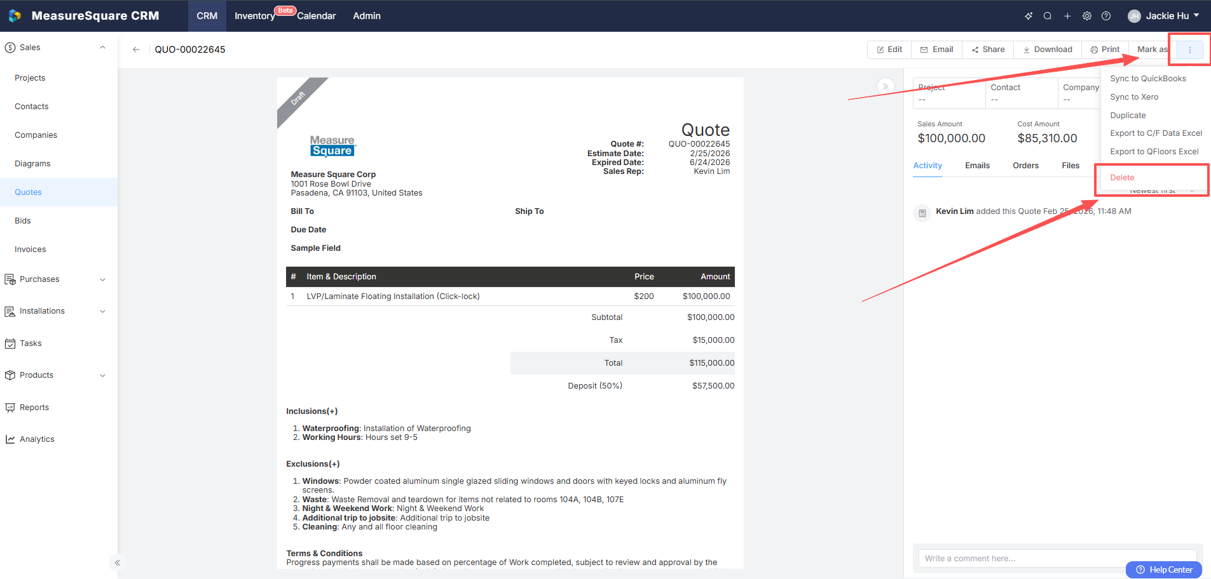Screen dimensions: 1211x579
Task: Open the Mark as dropdown
Action: point(1151,50)
